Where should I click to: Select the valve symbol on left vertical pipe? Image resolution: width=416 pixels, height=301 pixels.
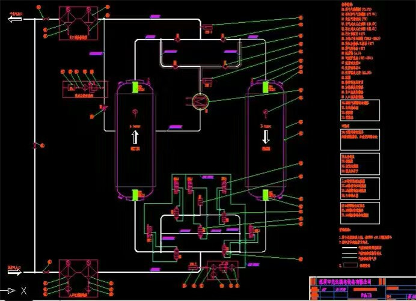pyautogui.click(x=35, y=145)
